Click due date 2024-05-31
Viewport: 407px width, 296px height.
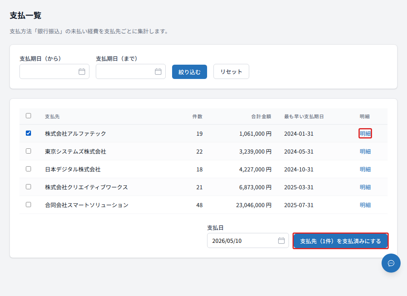coord(299,152)
